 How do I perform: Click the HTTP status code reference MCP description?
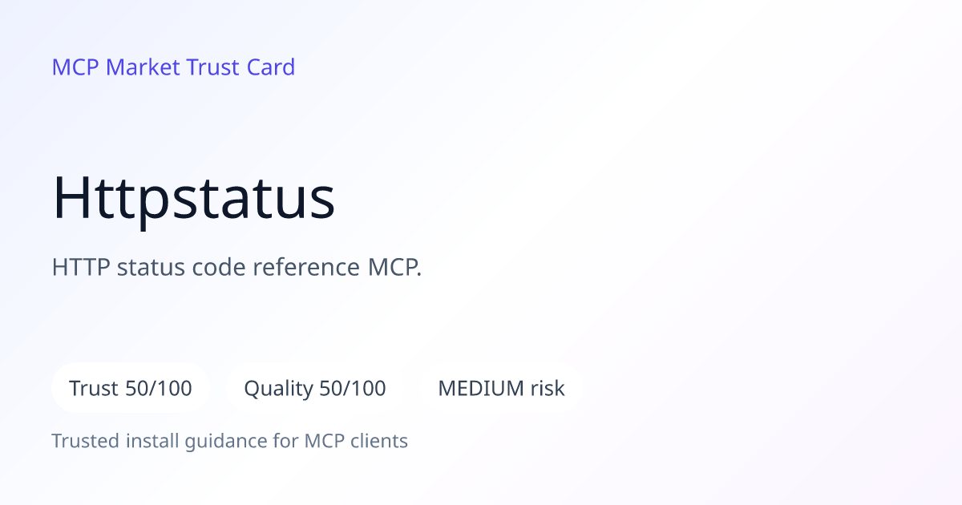[236, 268]
